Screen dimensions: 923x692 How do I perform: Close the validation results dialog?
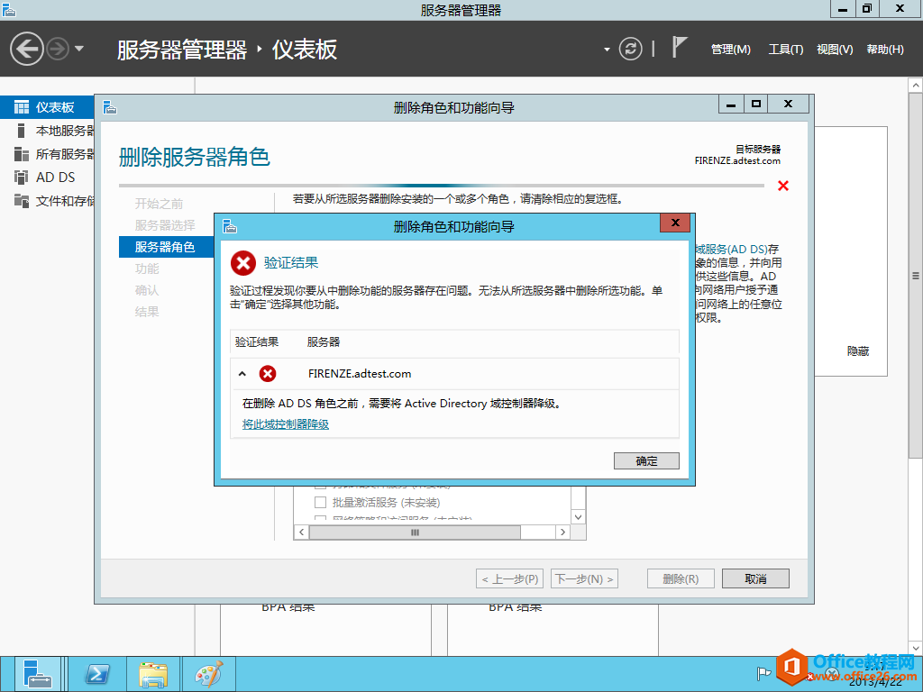click(675, 223)
